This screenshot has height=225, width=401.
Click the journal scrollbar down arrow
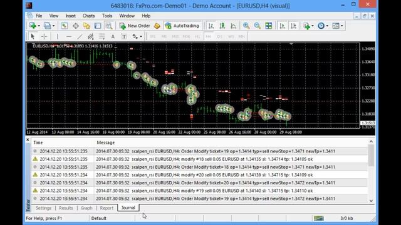pos(372,201)
